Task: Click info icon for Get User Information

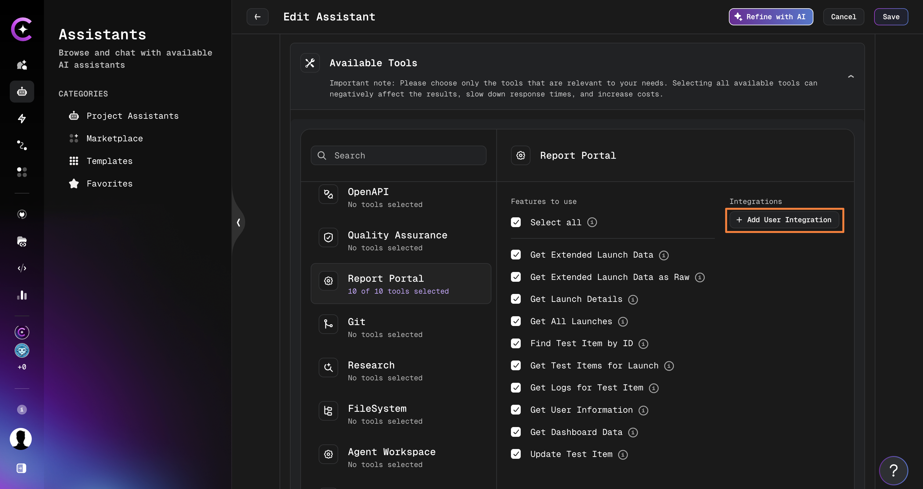Action: point(643,410)
